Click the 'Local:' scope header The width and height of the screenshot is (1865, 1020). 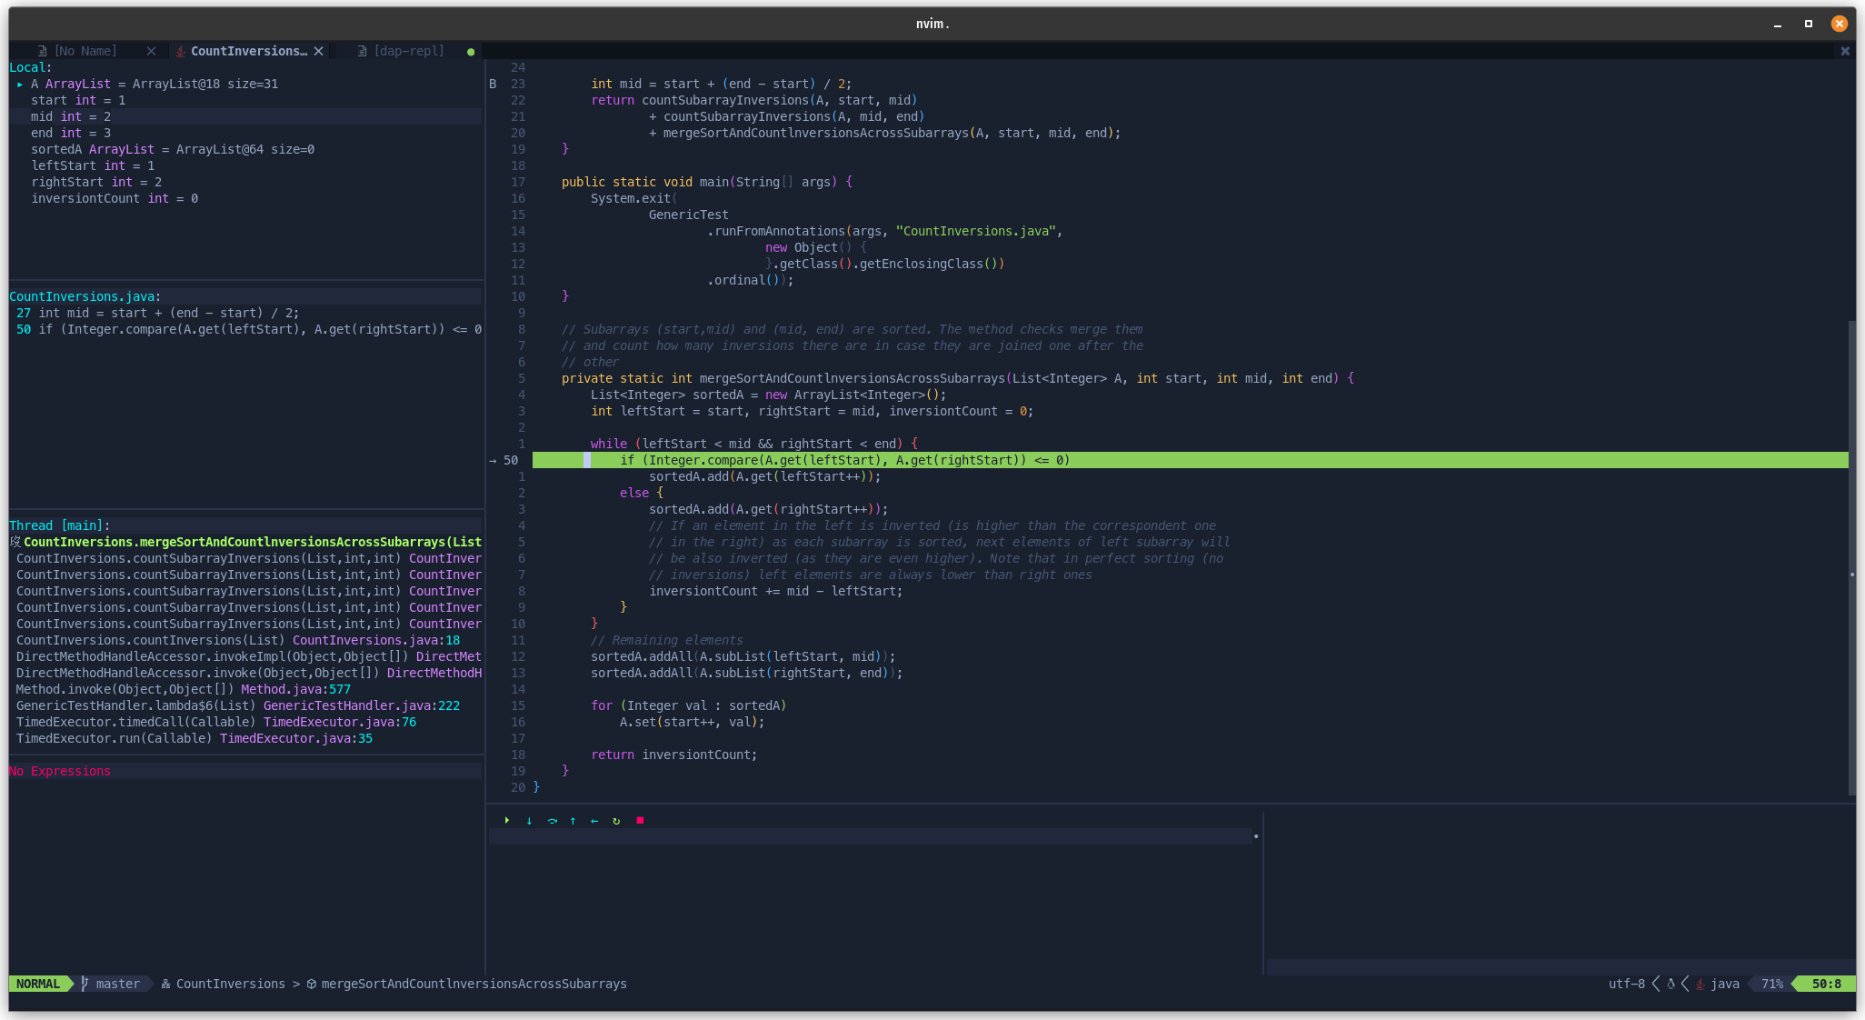pyautogui.click(x=30, y=67)
